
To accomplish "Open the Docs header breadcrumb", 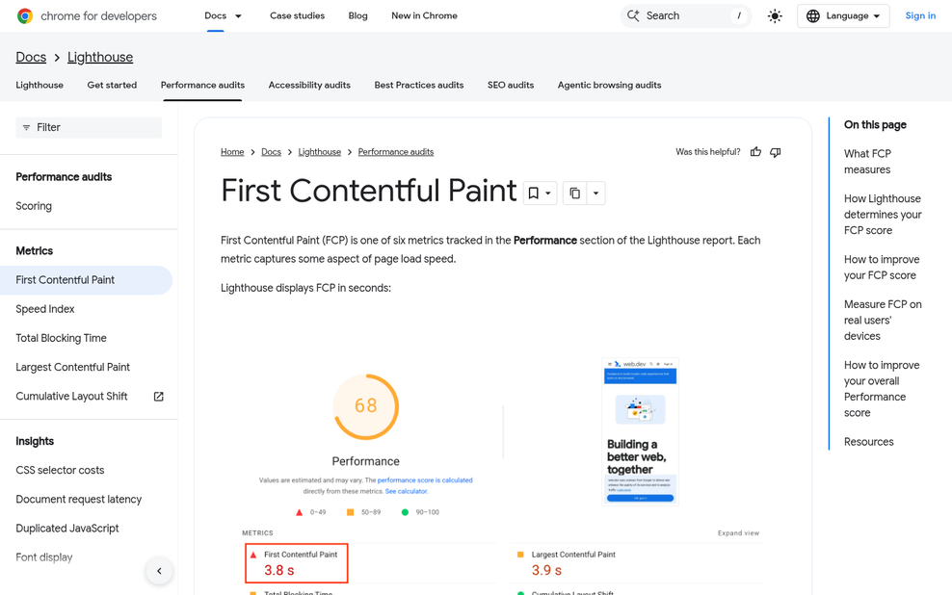I will click(31, 57).
